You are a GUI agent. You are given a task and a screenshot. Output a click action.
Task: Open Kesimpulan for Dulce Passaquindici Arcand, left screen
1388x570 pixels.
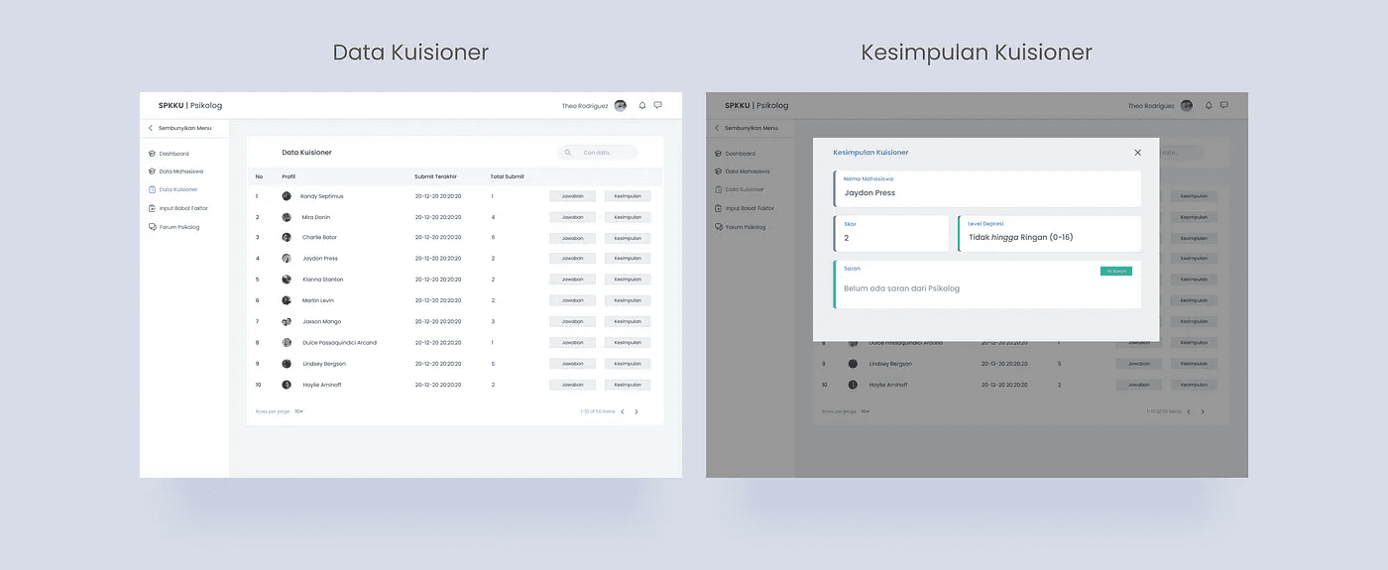point(628,343)
